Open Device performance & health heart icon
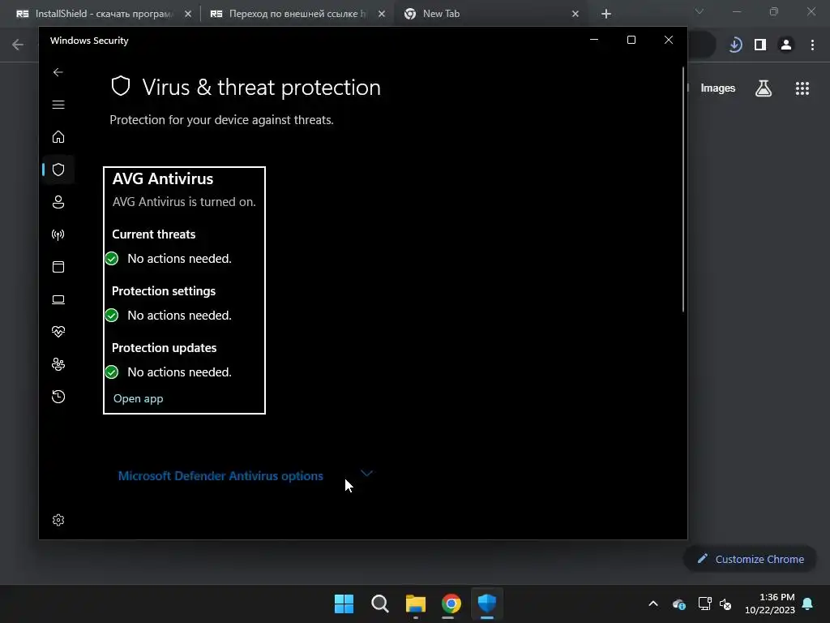The height and width of the screenshot is (623, 830). (x=58, y=332)
